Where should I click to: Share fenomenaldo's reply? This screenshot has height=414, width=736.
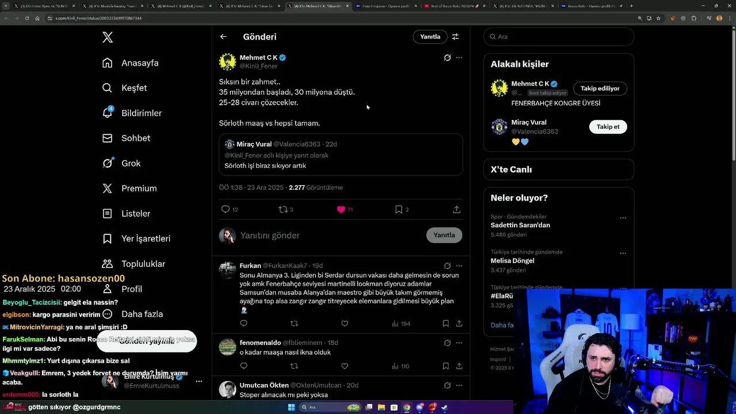tap(459, 366)
